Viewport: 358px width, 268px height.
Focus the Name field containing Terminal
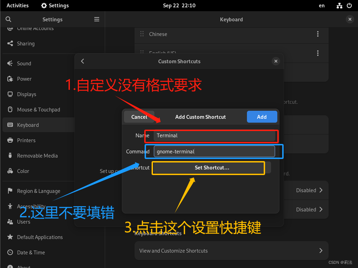point(214,136)
